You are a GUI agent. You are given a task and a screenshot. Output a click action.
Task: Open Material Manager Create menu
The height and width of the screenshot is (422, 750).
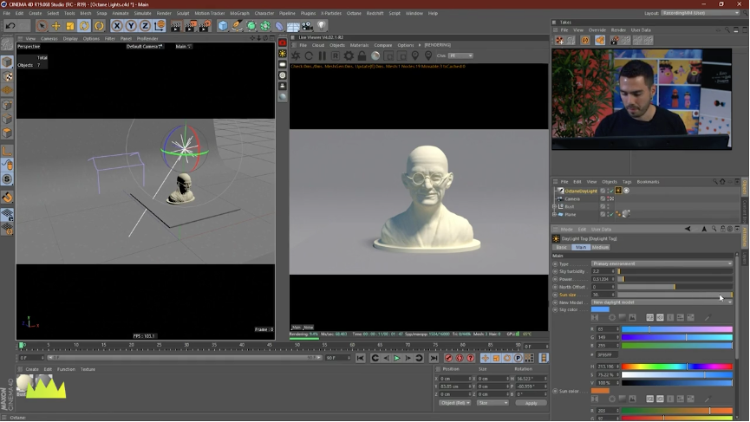pos(32,369)
